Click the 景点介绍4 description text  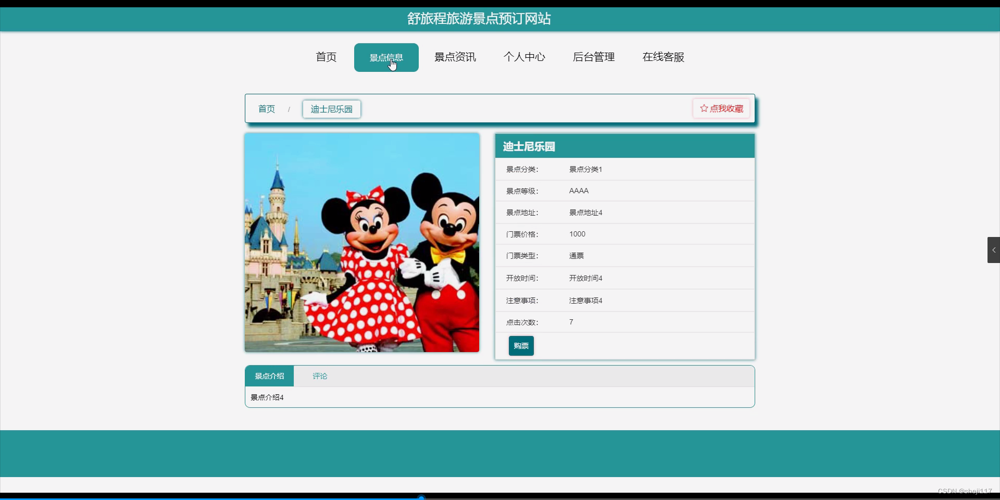coord(267,397)
